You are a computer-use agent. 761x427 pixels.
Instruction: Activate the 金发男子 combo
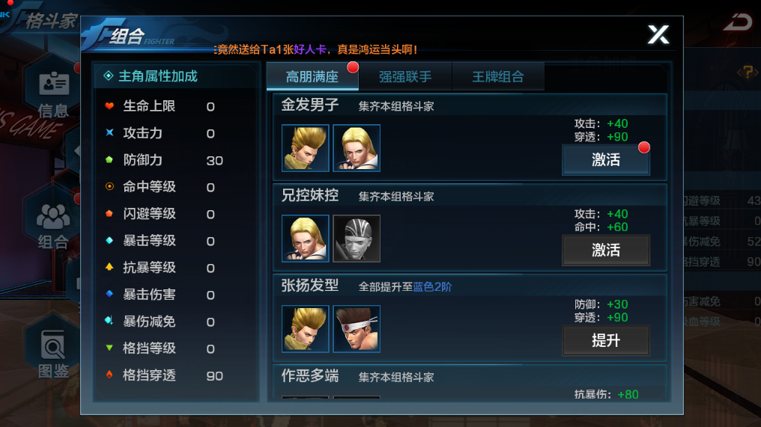click(606, 159)
